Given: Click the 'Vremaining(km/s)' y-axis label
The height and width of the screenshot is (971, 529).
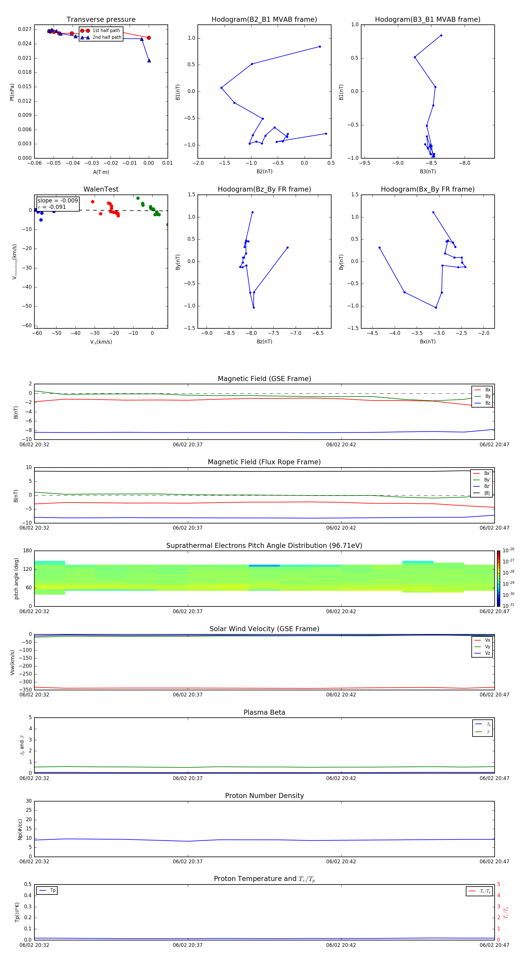Looking at the screenshot, I should click(15, 262).
